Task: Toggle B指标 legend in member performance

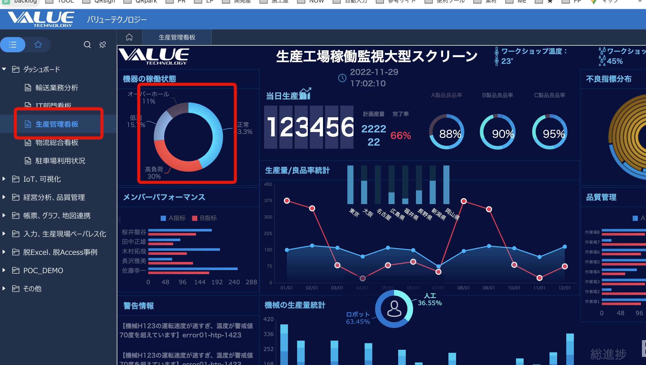Action: click(204, 218)
